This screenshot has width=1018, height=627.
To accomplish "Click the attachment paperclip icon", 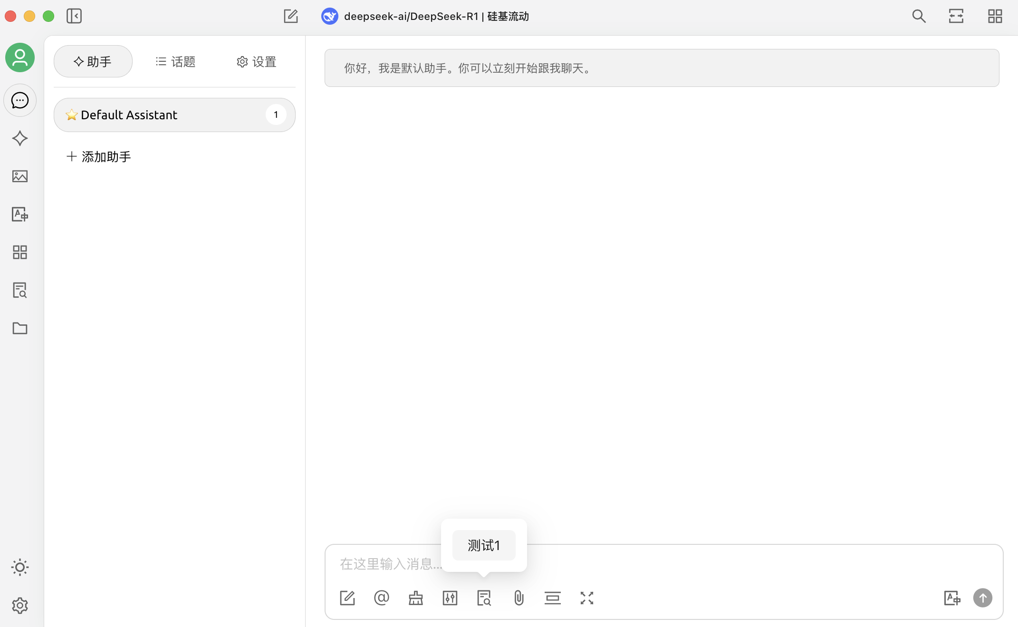I will pos(519,598).
